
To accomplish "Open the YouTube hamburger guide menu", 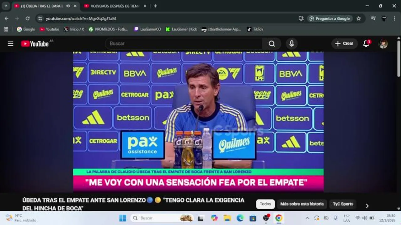I will tap(10, 44).
